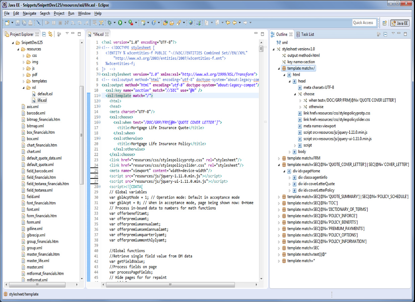Click Collapse All icon in Outline view
Image resolution: width=415 pixels, height=302 pixels.
click(x=385, y=34)
